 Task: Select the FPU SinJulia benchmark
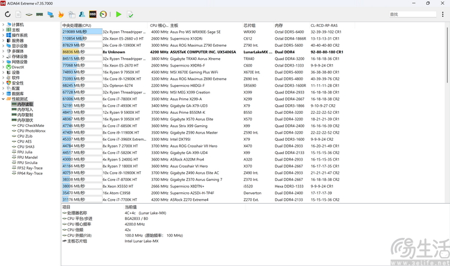coord(27,162)
